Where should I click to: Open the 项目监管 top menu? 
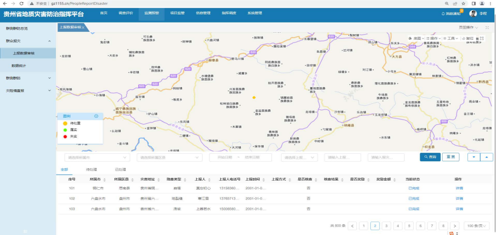[177, 13]
